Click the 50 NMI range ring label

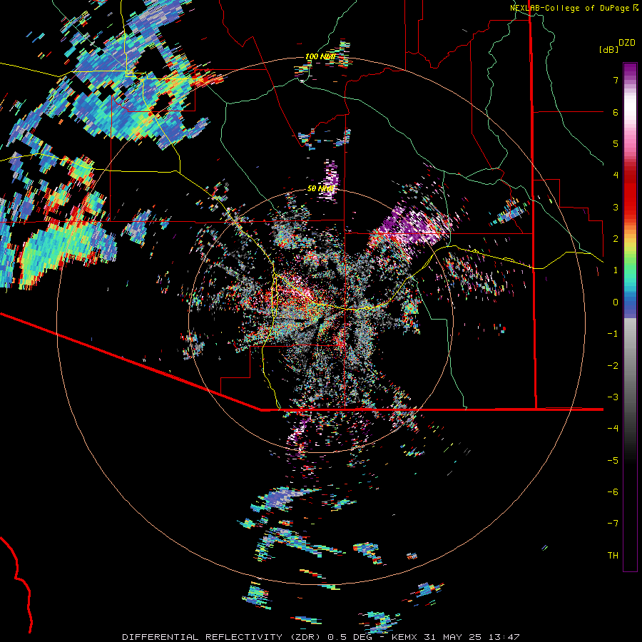tap(320, 189)
